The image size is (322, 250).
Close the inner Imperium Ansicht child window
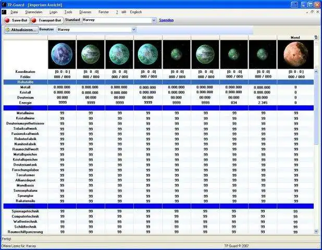(318, 12)
